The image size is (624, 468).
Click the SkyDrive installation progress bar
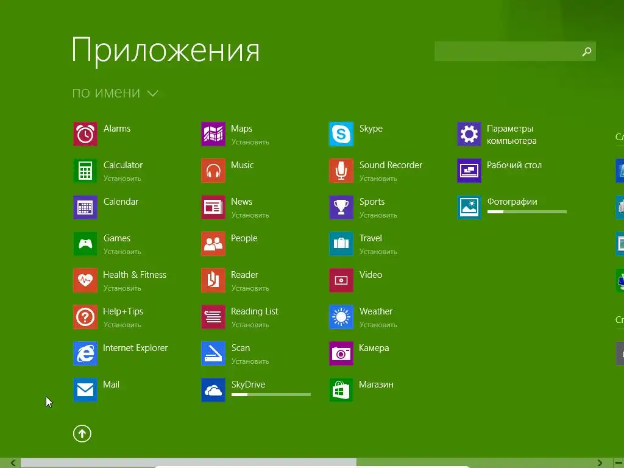(x=271, y=395)
